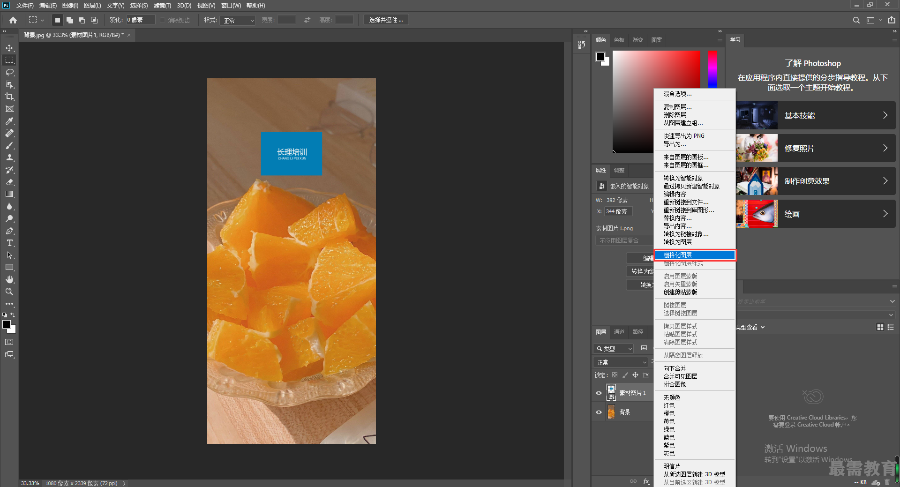
Task: Select the Lasso tool
Action: 9,72
